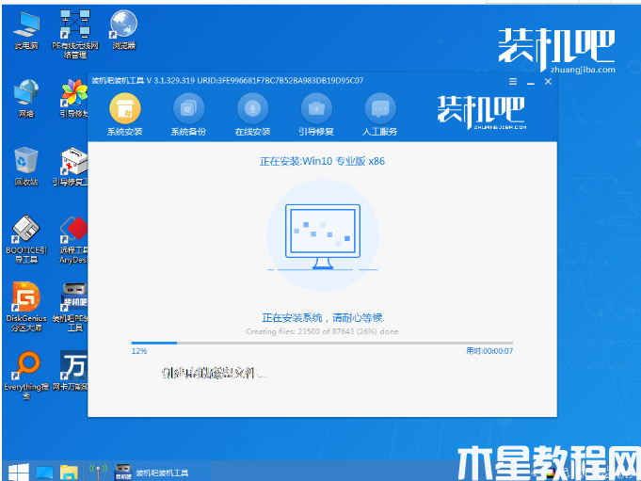The image size is (641, 481).
Task: Open 网卡万能驱动 desktop shortcut
Action: 71,371
